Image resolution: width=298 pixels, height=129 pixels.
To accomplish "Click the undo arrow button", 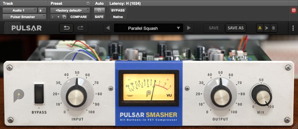I will point(66,28).
